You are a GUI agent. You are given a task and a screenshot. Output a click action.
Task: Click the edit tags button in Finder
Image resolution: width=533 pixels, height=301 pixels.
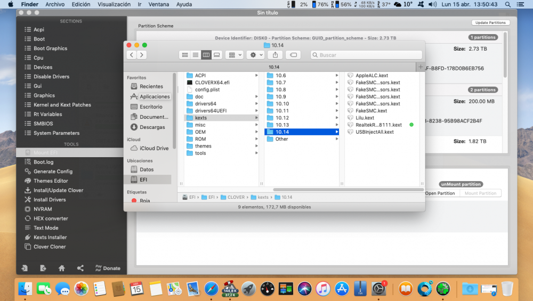pos(293,55)
